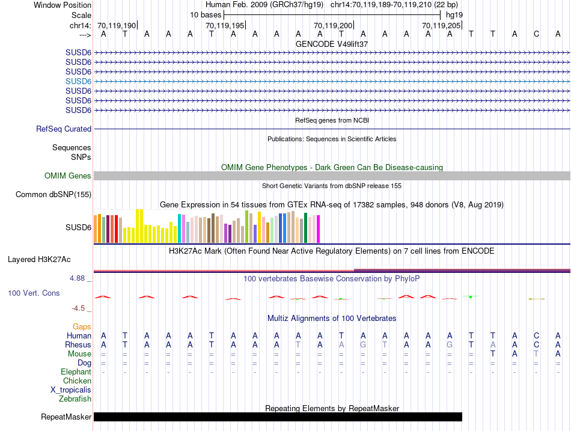Viewport: 571px width, 431px height.
Task: Open the 100 Vert. Cons track label
Action: pyautogui.click(x=34, y=293)
